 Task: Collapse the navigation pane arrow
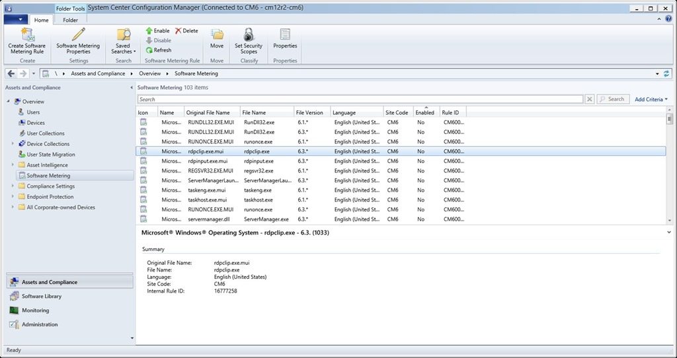(132, 88)
